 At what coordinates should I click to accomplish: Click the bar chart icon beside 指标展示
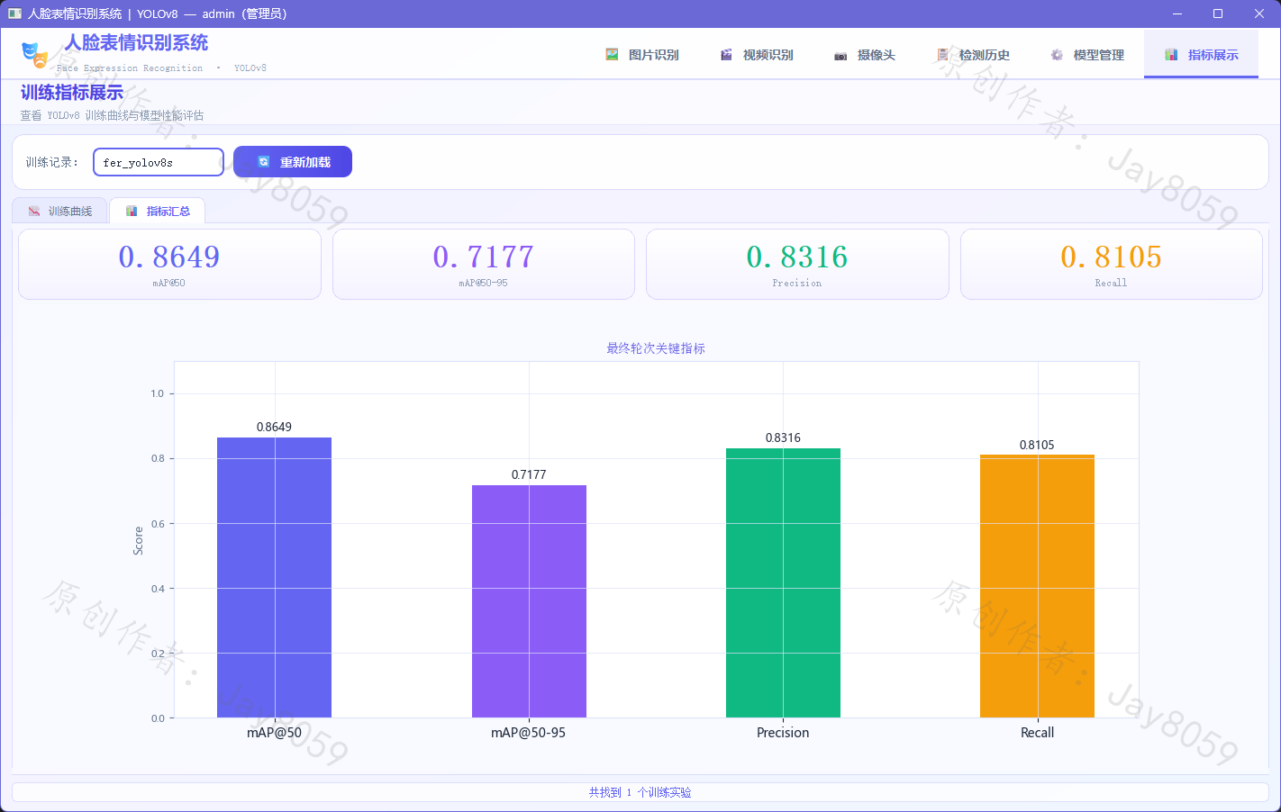(1171, 55)
